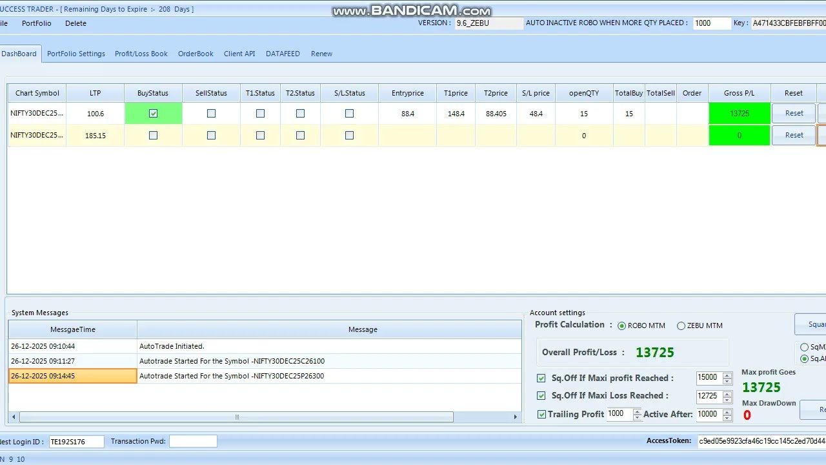826x465 pixels.
Task: Check SellStatus in the LTP 185.15 row
Action: click(x=211, y=135)
